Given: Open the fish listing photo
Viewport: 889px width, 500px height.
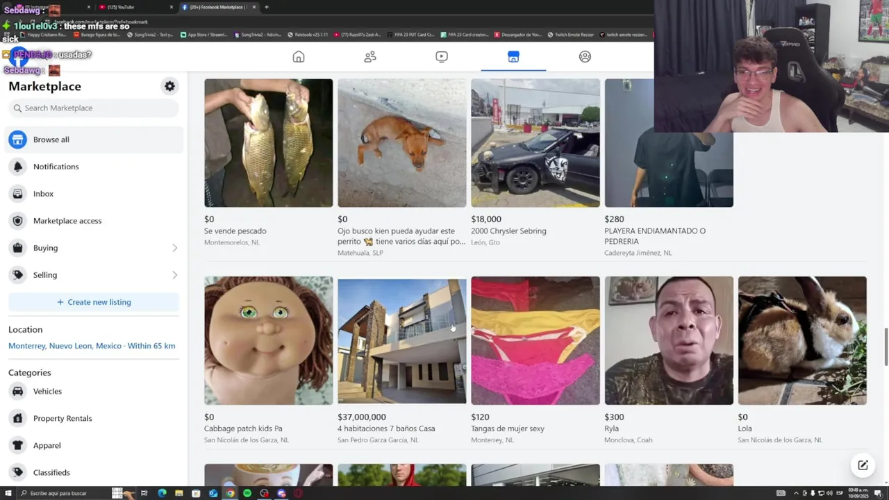Looking at the screenshot, I should (268, 143).
